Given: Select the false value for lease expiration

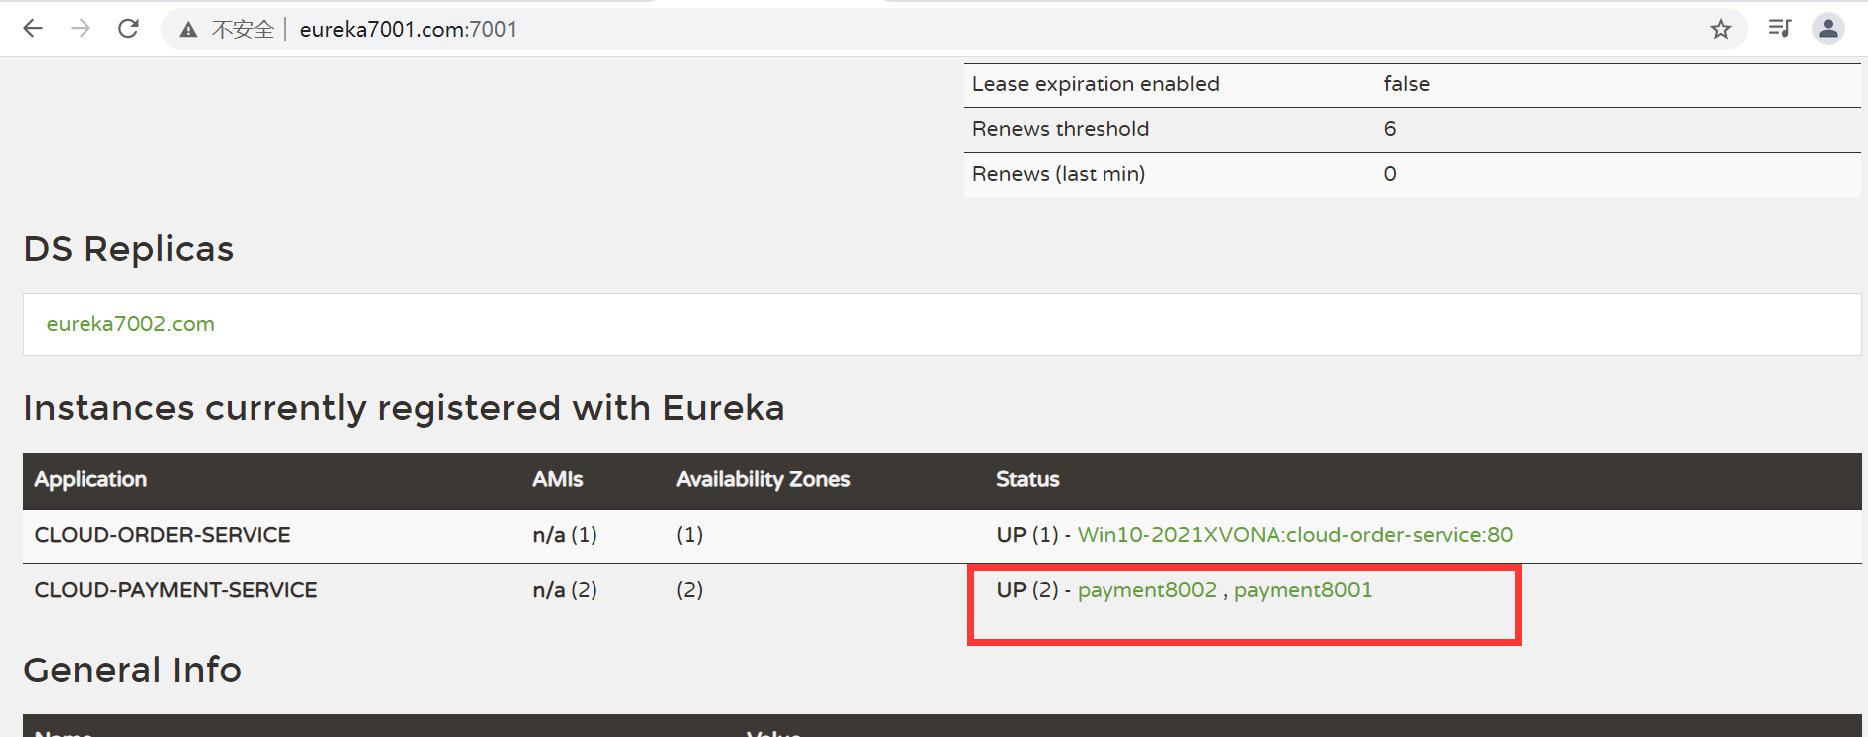Looking at the screenshot, I should pyautogui.click(x=1407, y=84).
